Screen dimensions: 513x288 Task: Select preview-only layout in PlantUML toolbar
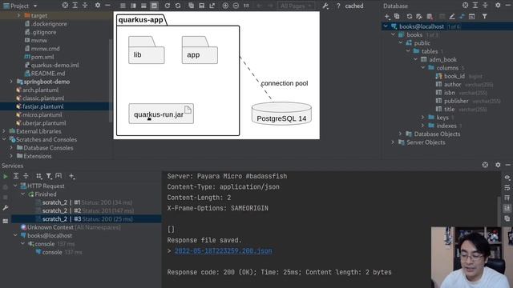(154, 6)
